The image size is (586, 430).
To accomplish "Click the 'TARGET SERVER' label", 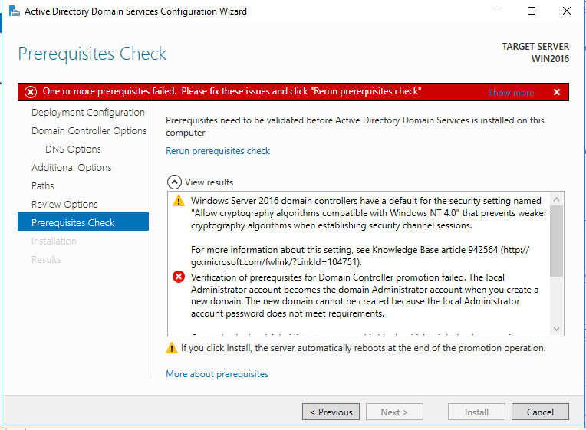I will click(535, 47).
